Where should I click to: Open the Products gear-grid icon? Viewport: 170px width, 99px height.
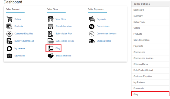(x=9, y=26)
